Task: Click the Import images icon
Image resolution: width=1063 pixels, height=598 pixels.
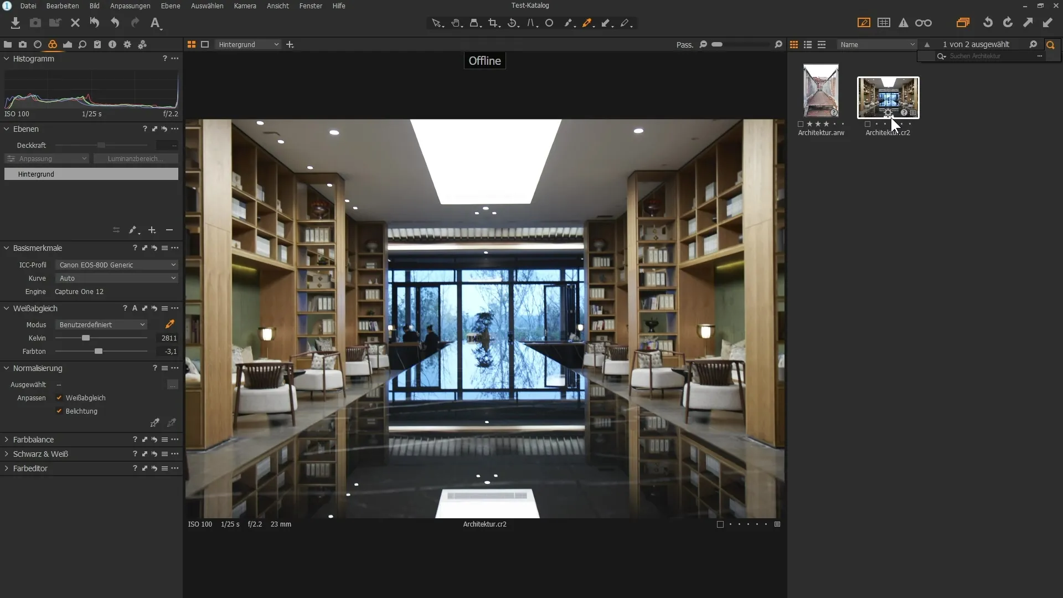Action: (16, 23)
